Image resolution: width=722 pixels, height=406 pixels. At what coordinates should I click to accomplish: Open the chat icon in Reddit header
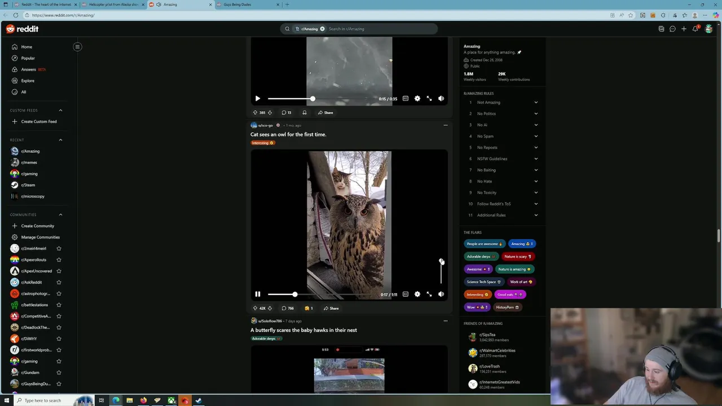point(672,29)
